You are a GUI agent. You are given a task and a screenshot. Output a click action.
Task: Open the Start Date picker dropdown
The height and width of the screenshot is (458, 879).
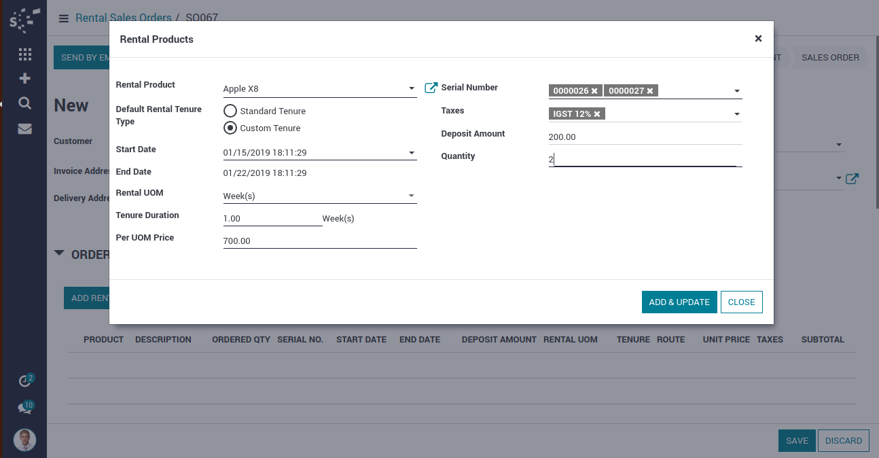[x=411, y=153]
